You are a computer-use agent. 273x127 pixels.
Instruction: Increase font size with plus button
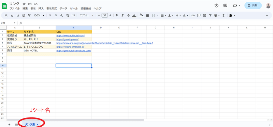[110, 15]
